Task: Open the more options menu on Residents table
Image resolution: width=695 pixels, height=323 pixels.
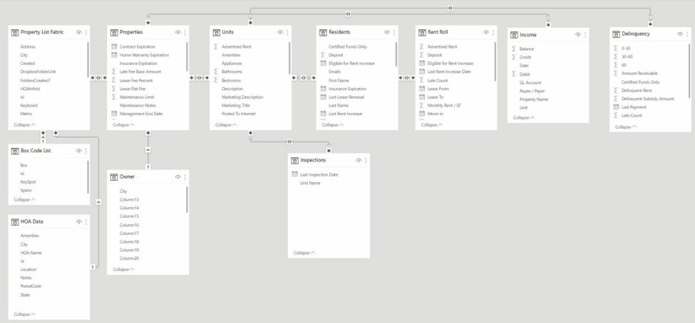Action: (x=394, y=32)
